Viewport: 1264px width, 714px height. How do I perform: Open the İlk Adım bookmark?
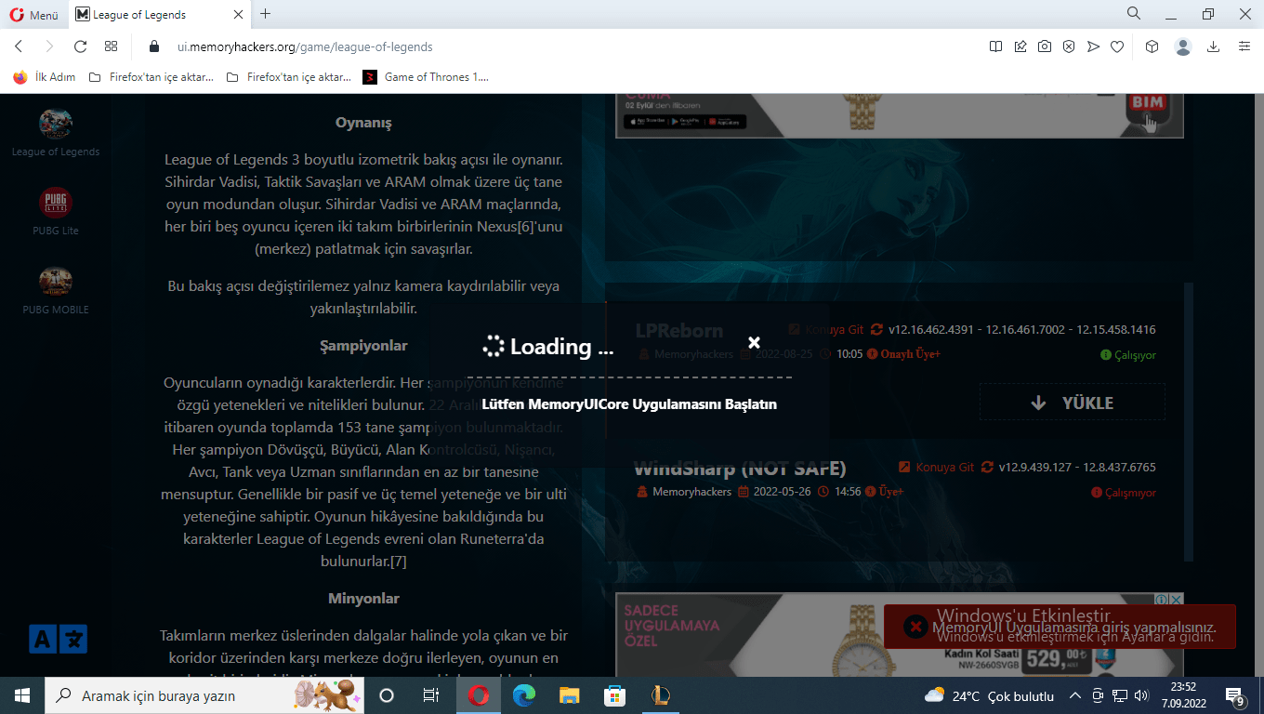[x=45, y=77]
